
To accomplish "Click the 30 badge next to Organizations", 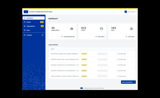I will (42, 26).
